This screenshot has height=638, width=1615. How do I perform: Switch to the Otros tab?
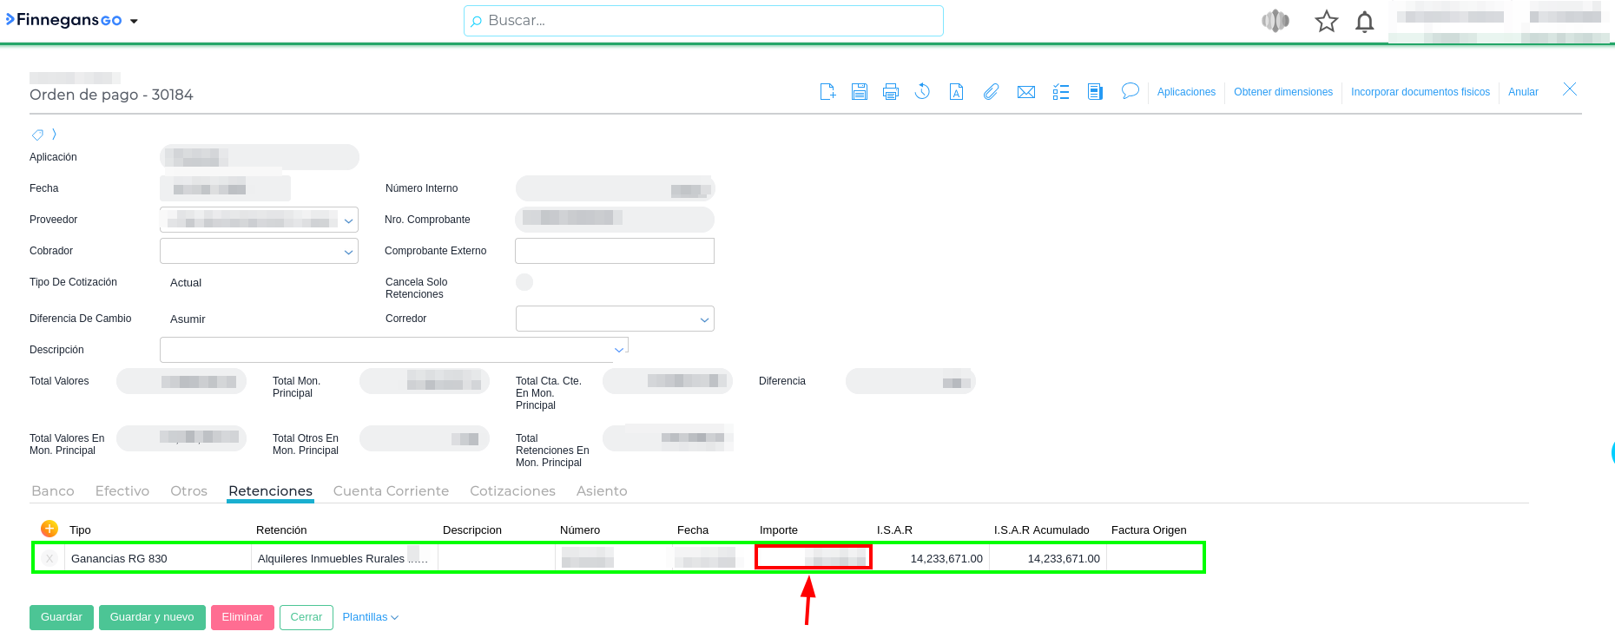point(189,491)
